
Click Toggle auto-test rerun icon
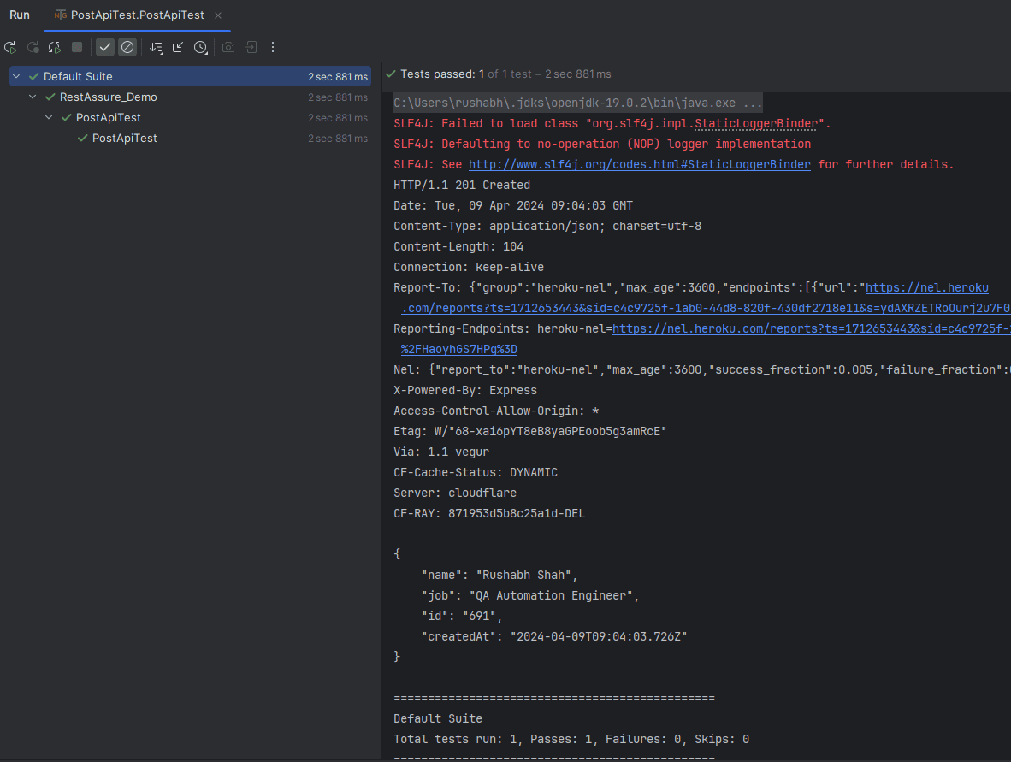[x=55, y=47]
